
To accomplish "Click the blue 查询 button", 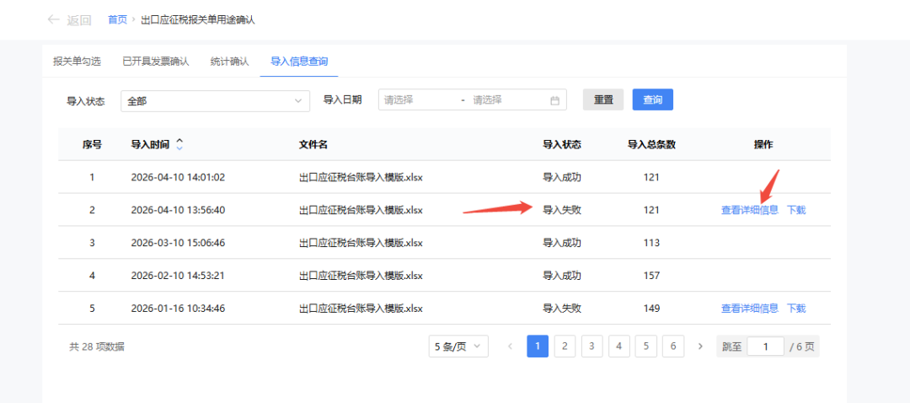I will click(653, 99).
